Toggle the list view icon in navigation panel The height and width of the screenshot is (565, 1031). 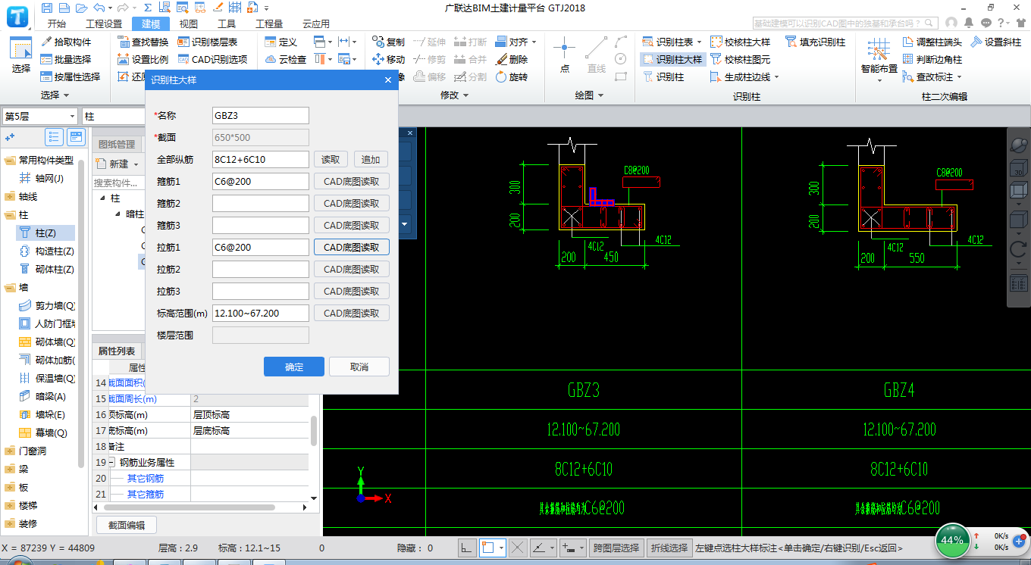(x=54, y=137)
